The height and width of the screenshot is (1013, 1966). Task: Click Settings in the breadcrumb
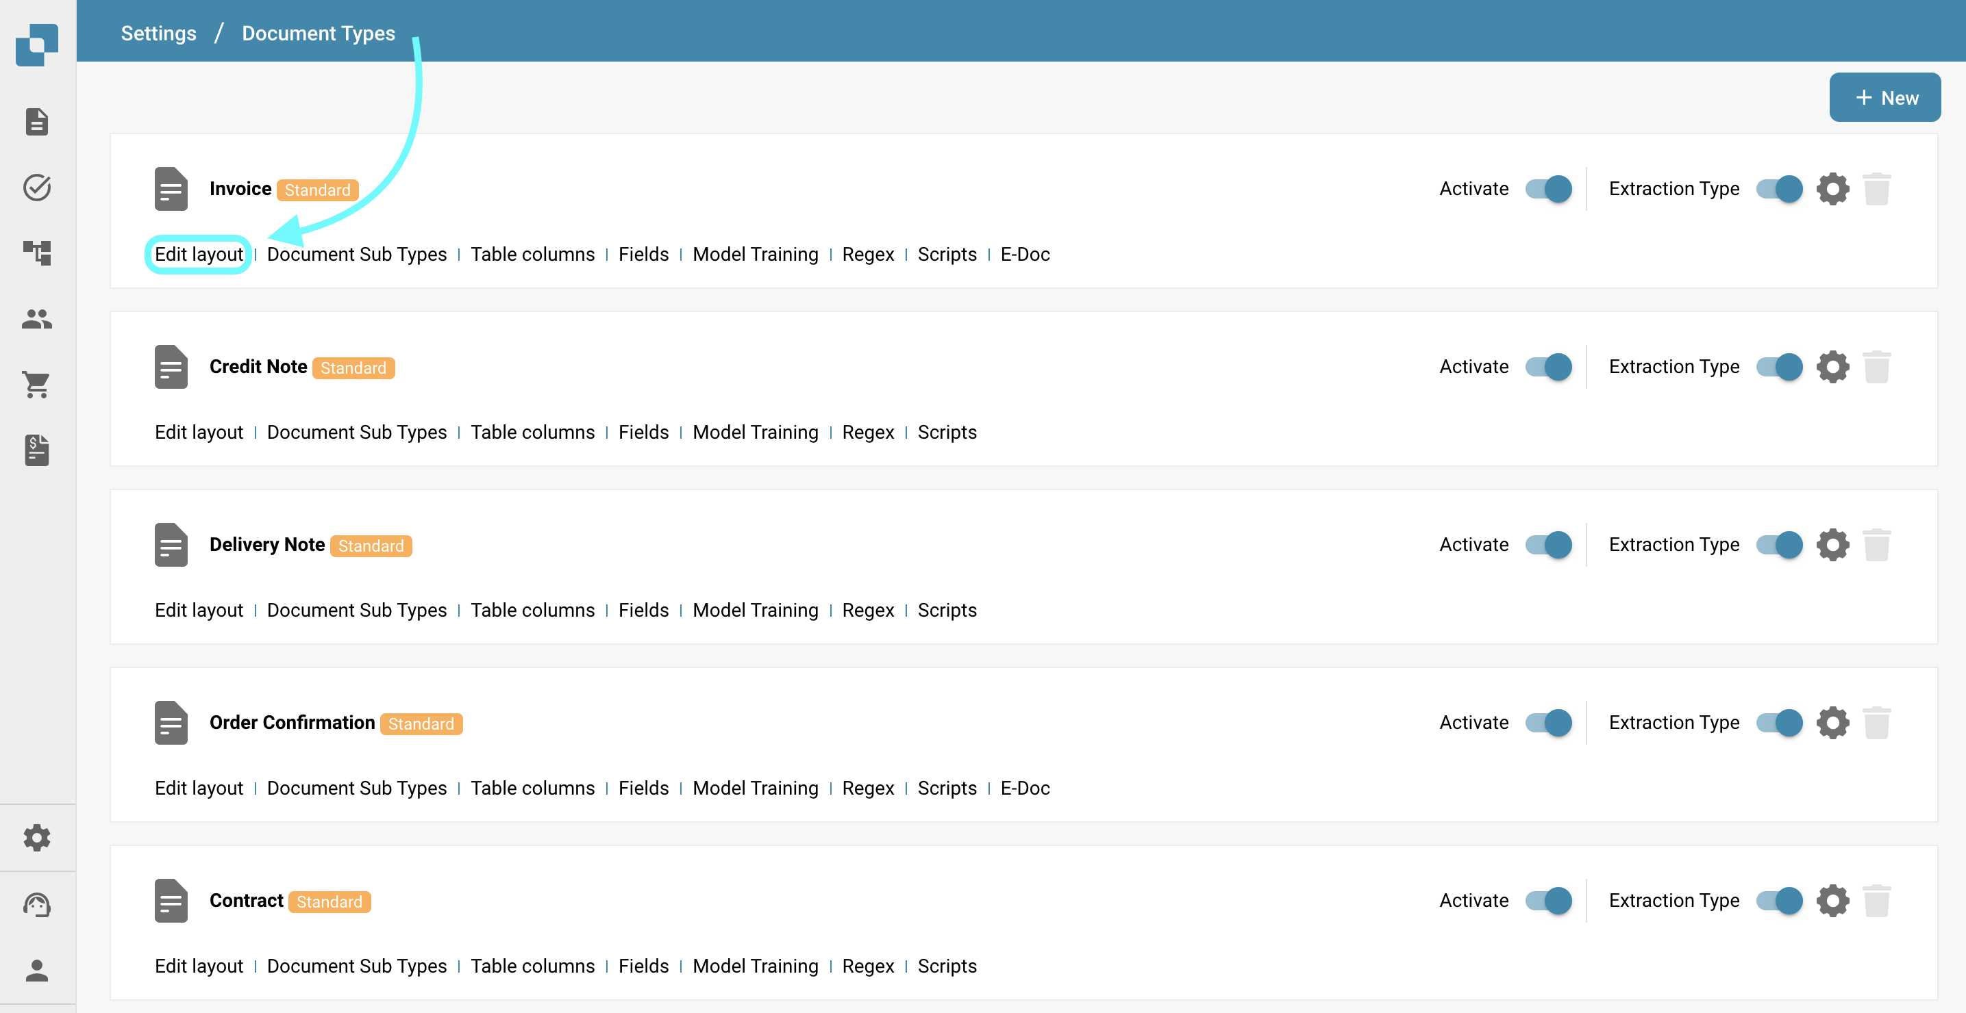click(x=158, y=33)
